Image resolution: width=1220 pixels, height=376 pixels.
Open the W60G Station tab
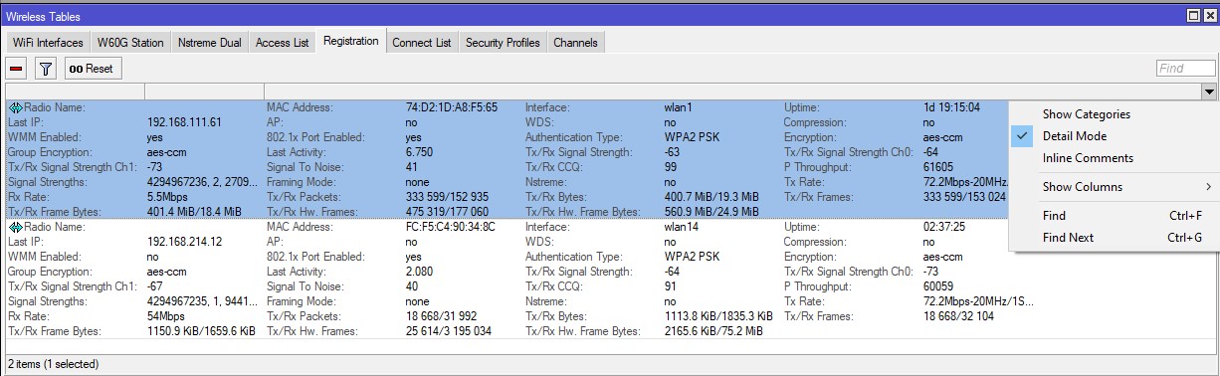coord(130,43)
